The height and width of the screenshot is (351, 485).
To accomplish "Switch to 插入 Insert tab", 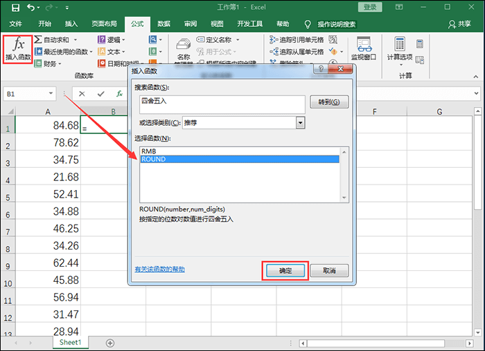I will (x=71, y=23).
